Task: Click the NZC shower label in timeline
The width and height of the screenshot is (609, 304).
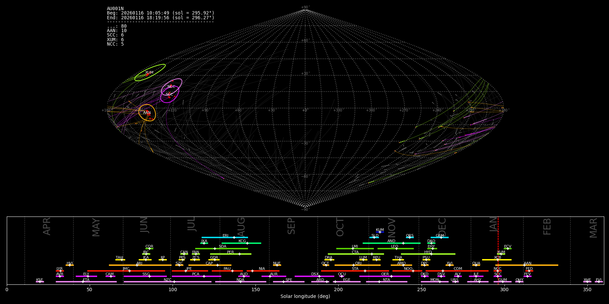Action: coord(167,280)
